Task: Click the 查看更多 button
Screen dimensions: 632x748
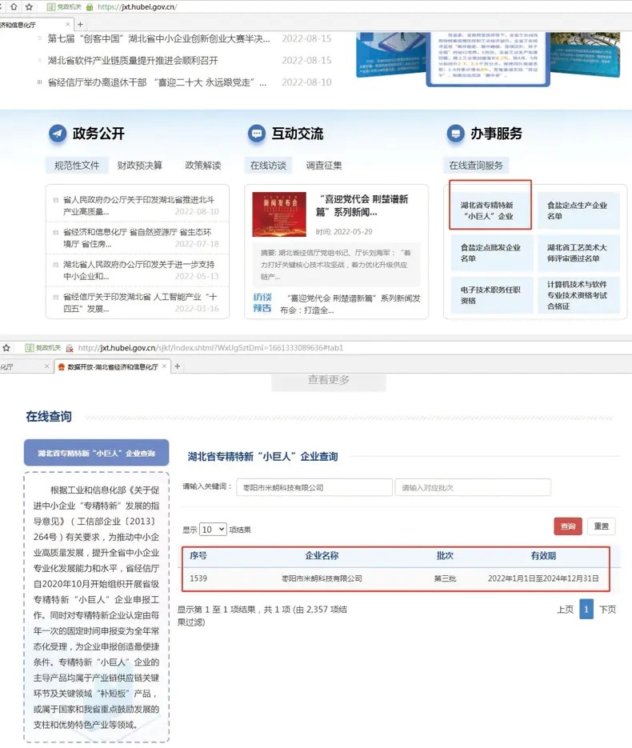Action: [329, 381]
